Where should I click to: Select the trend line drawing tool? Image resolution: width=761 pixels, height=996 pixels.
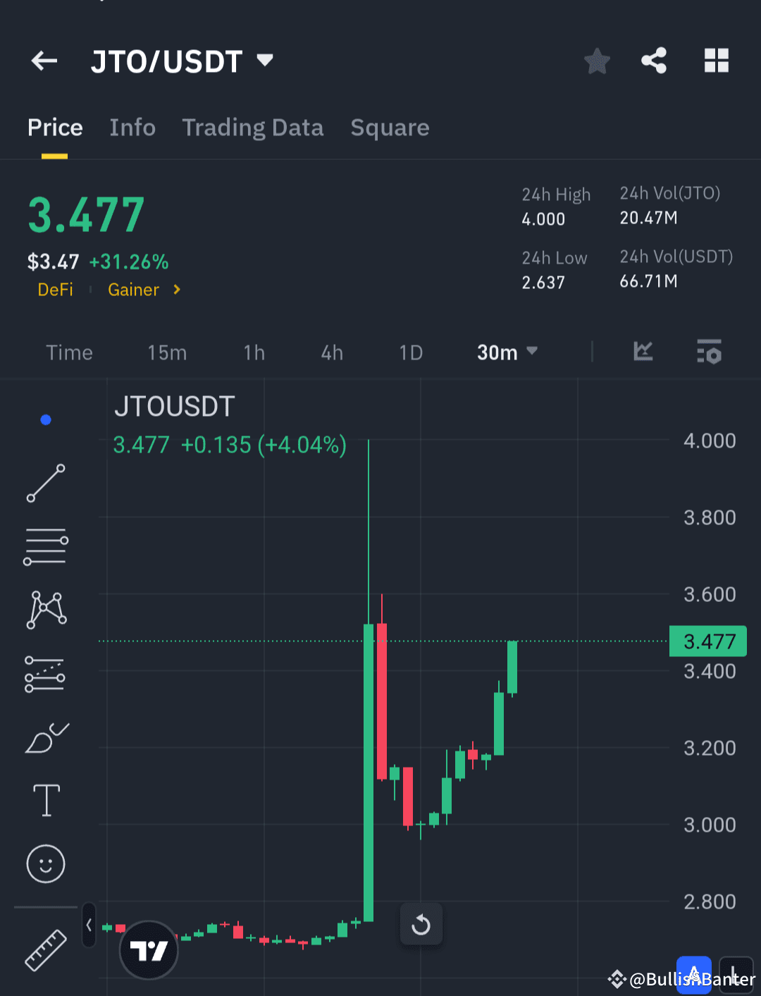point(45,484)
